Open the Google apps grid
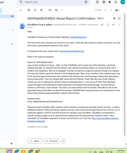The image size is (127, 153). (116, 2)
